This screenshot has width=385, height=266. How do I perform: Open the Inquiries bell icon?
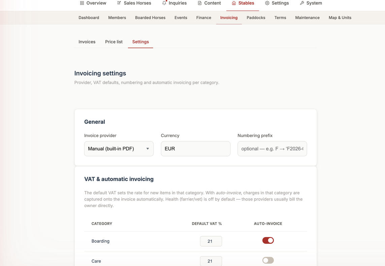[164, 3]
